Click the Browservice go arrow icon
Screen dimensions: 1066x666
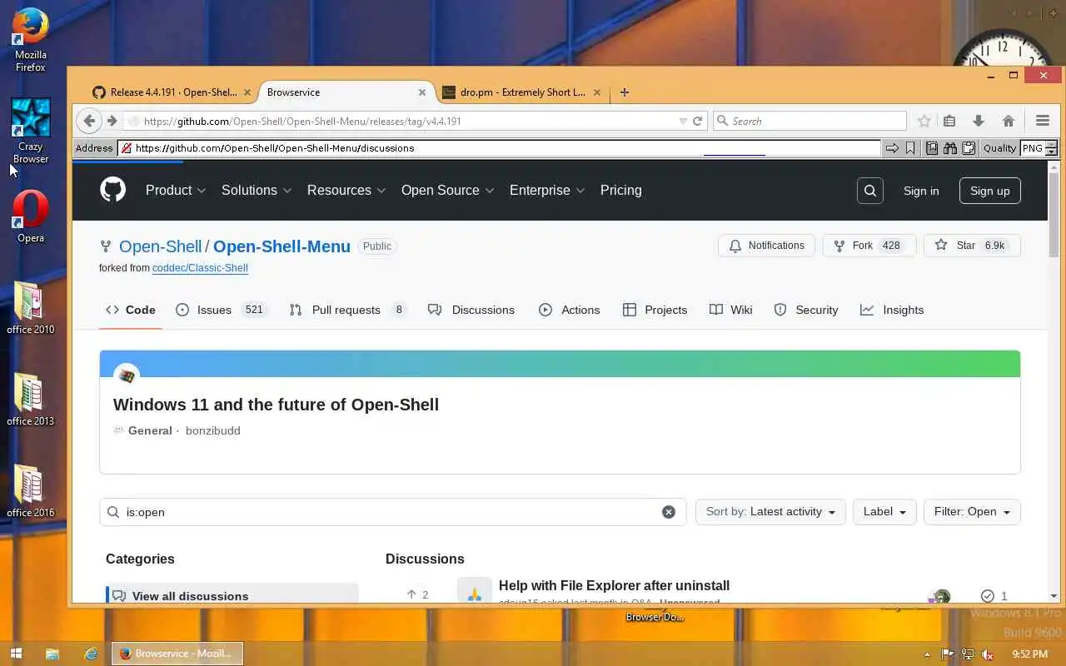pyautogui.click(x=892, y=148)
